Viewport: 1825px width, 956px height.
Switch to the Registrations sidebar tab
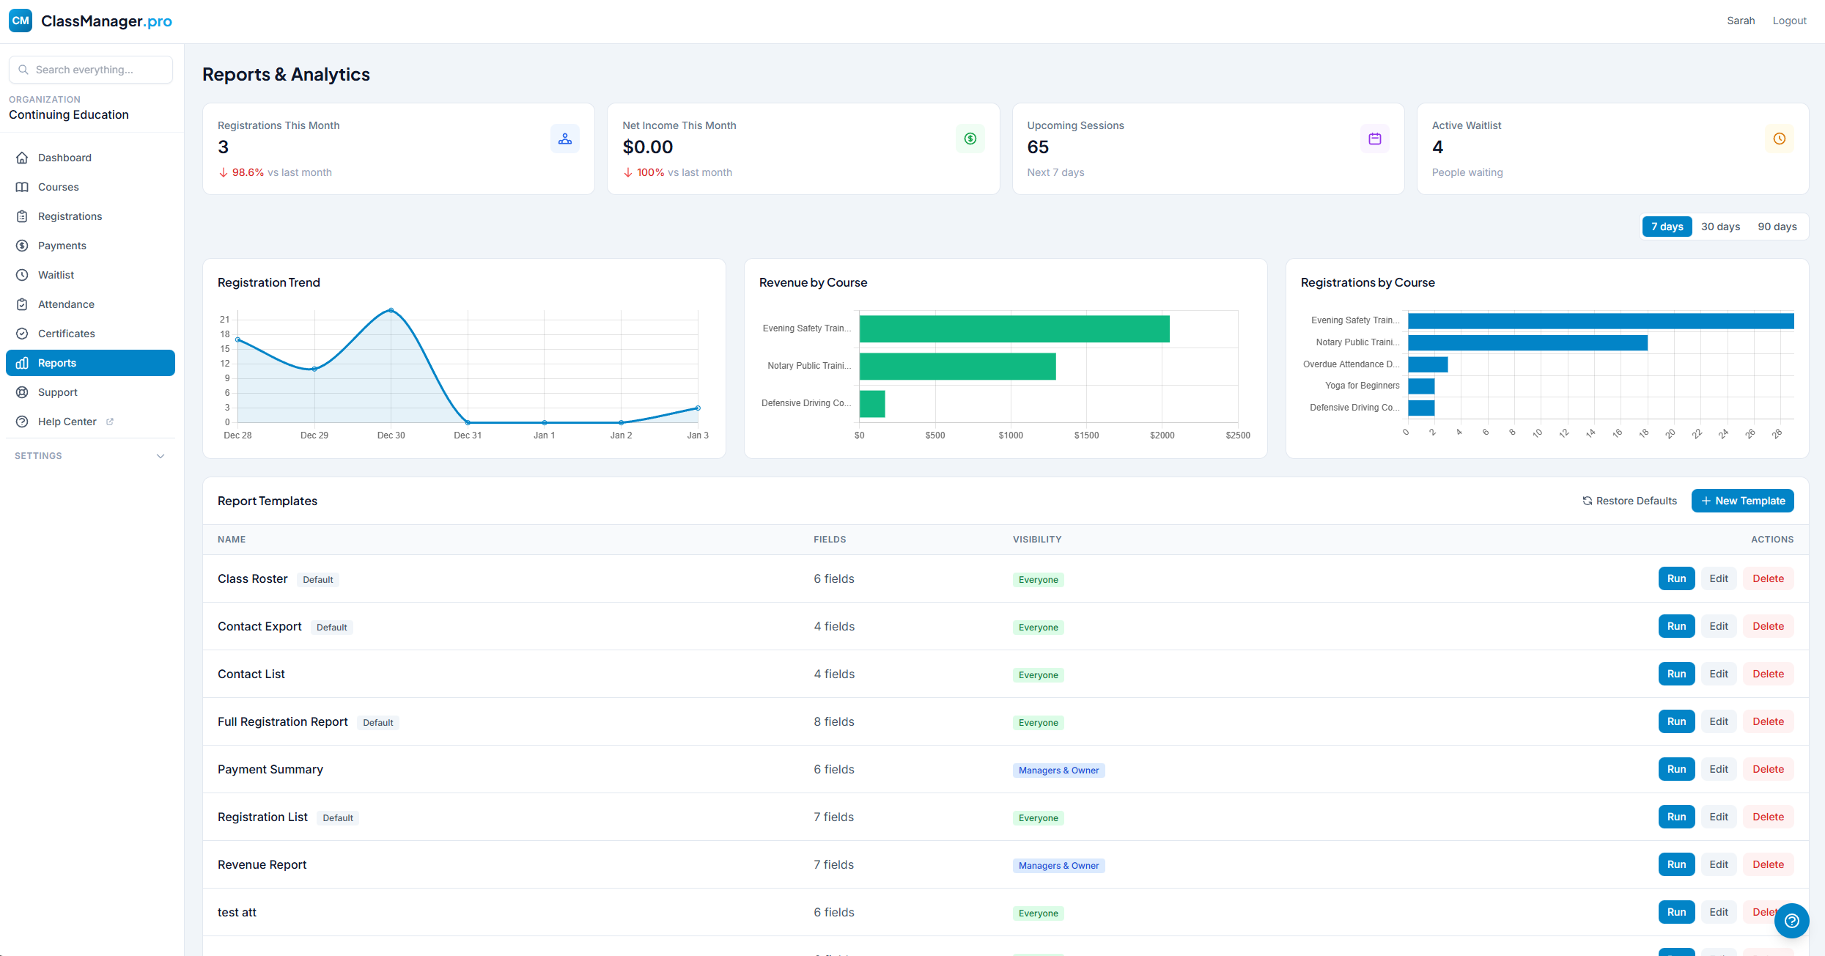point(22,216)
